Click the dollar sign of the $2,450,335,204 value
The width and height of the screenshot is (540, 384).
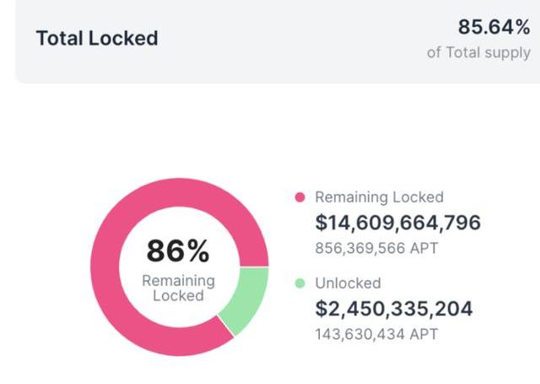(x=321, y=309)
